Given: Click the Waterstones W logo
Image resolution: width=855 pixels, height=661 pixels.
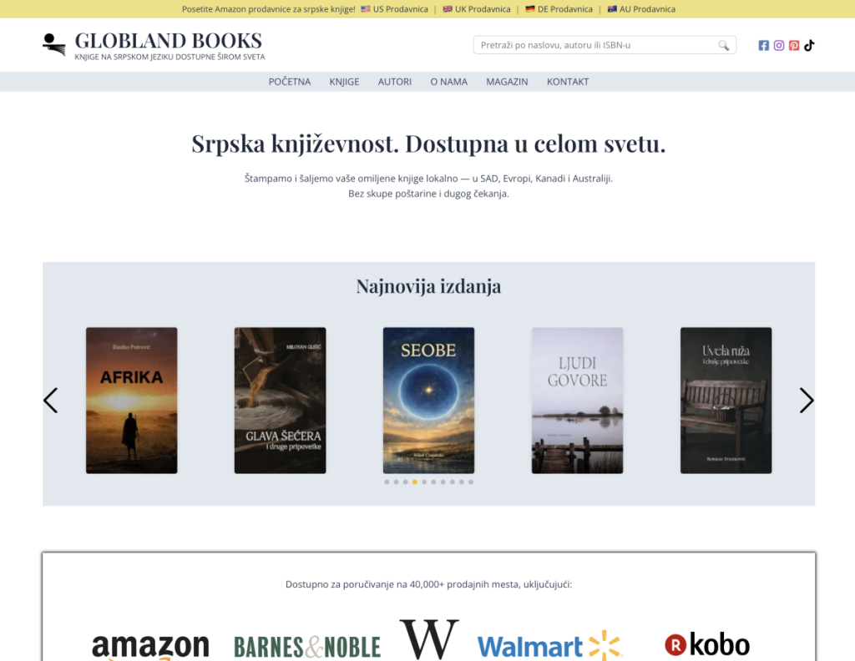Looking at the screenshot, I should (429, 638).
